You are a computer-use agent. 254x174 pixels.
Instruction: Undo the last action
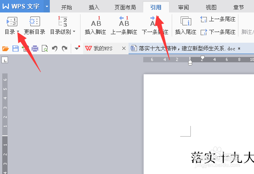pyautogui.click(x=55, y=49)
